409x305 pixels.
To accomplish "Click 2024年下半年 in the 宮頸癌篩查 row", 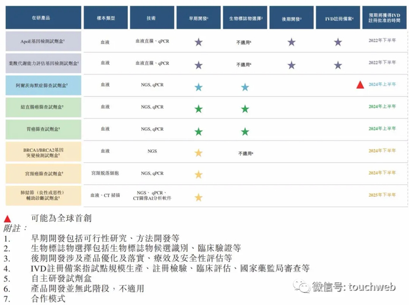I will (x=382, y=173).
